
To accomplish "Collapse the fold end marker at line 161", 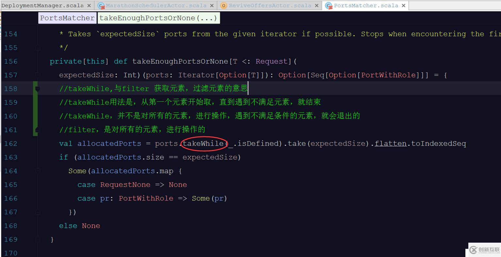I will 38,130.
